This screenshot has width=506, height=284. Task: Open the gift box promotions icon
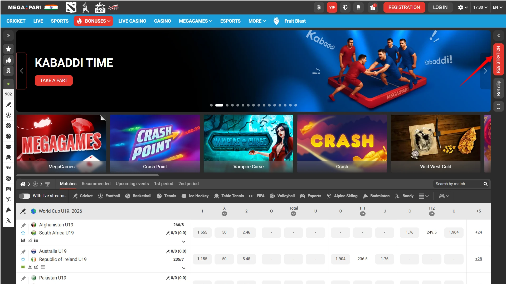coord(373,7)
